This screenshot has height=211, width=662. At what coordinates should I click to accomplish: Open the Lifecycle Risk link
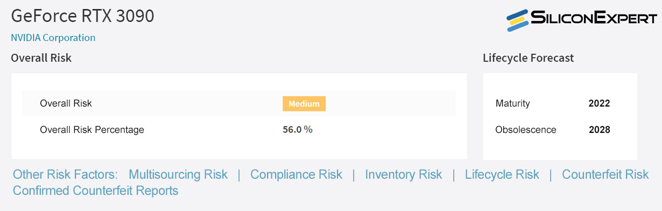(x=502, y=174)
